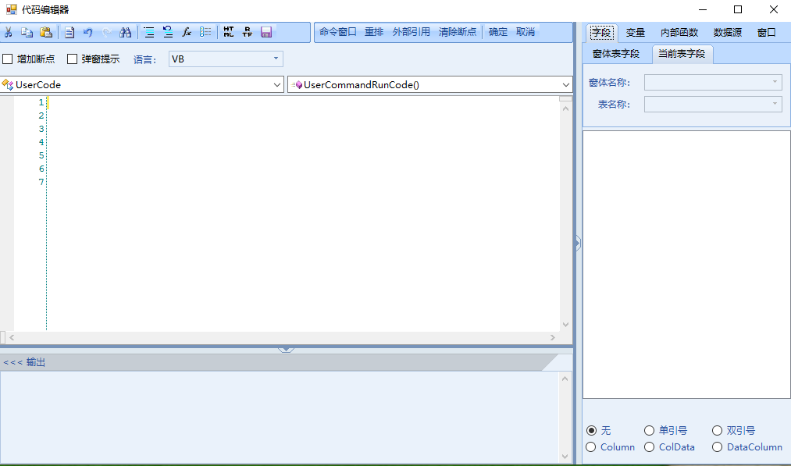Click the indent lines icon

tap(149, 32)
